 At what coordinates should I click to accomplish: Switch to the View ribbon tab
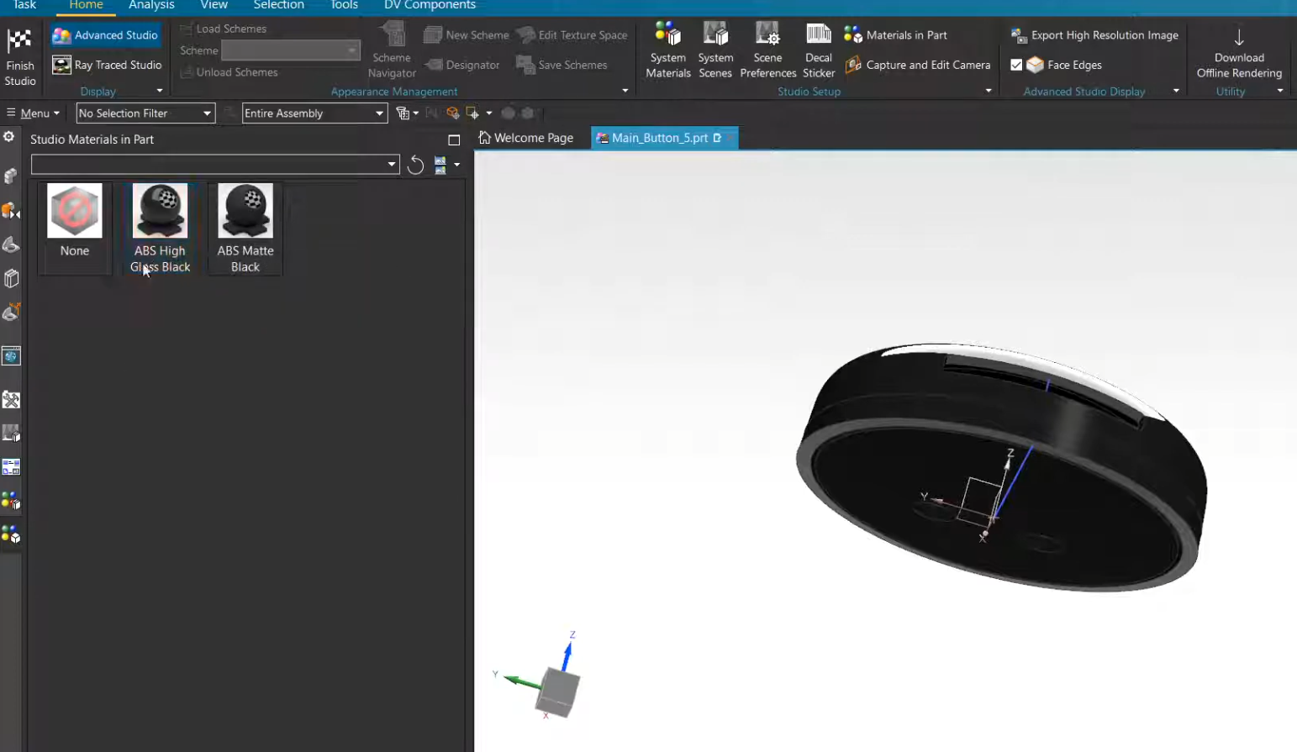[x=214, y=5]
